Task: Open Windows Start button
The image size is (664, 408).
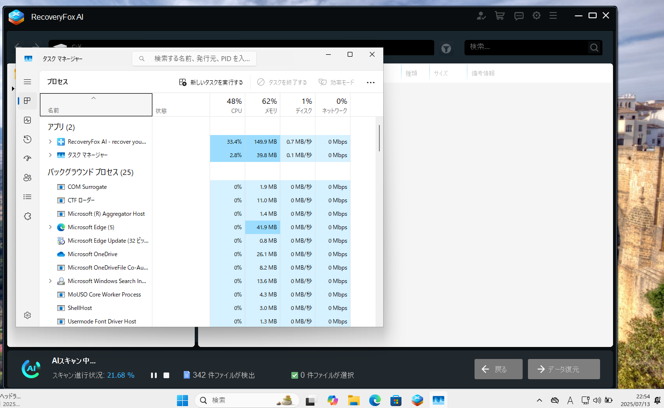Action: pos(183,400)
